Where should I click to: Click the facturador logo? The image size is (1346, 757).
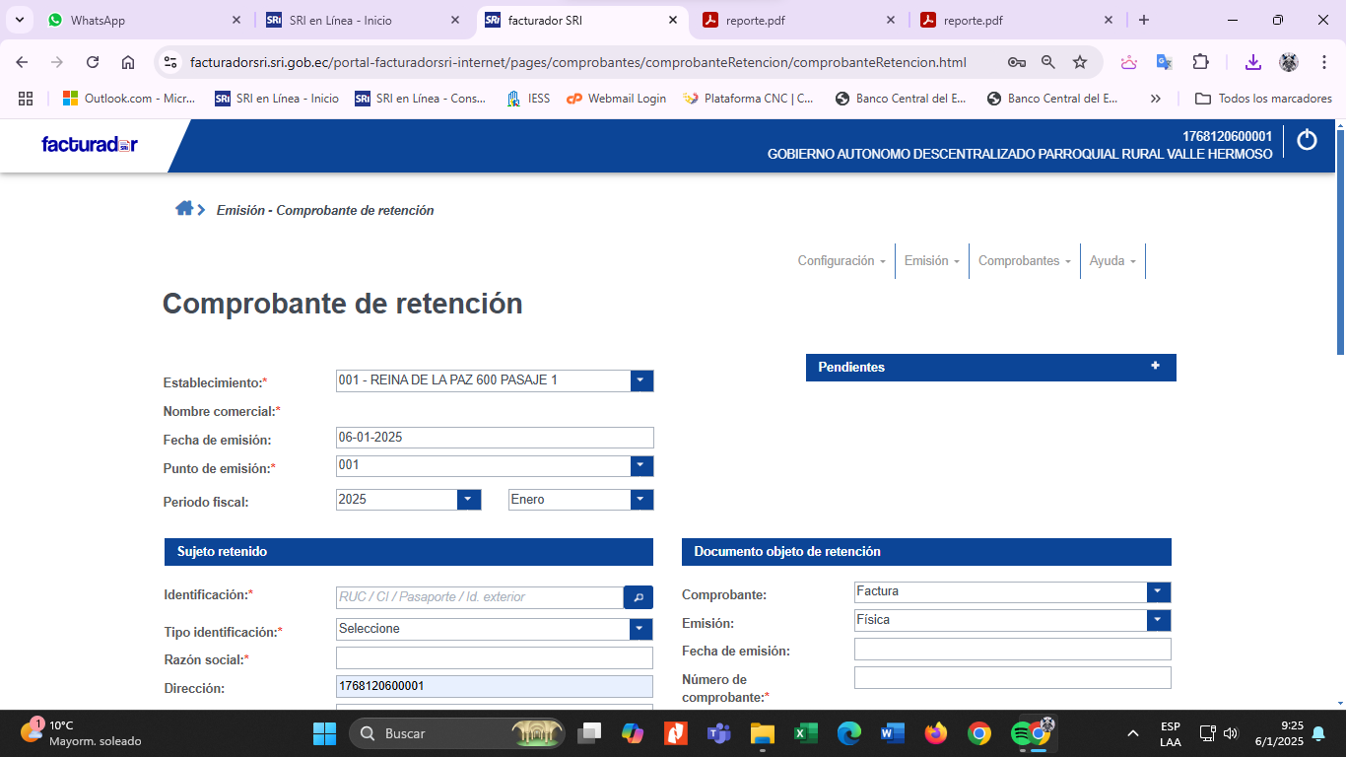pyautogui.click(x=89, y=145)
